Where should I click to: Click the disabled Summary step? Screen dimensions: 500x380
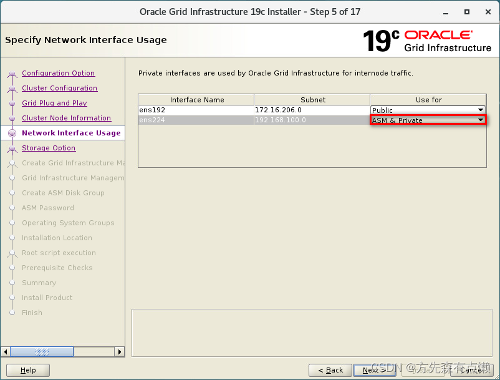click(x=39, y=283)
